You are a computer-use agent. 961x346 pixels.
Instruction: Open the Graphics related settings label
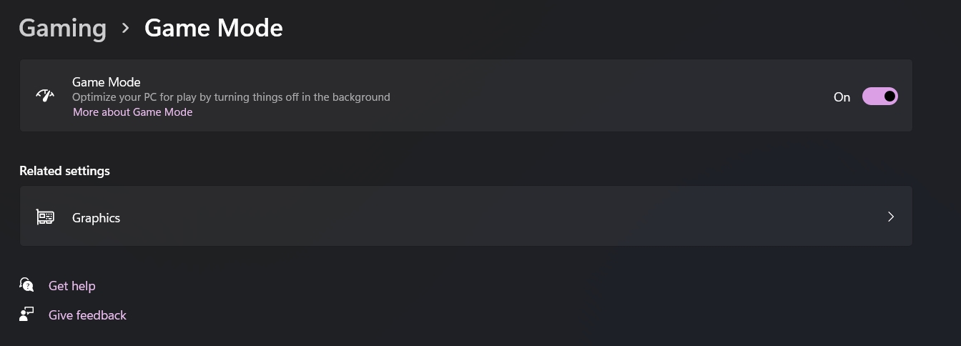(x=96, y=218)
